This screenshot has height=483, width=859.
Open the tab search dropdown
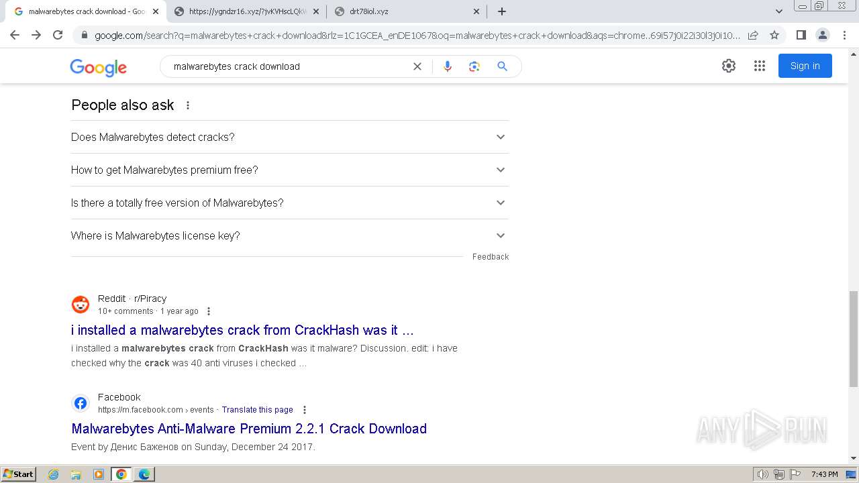click(x=779, y=11)
